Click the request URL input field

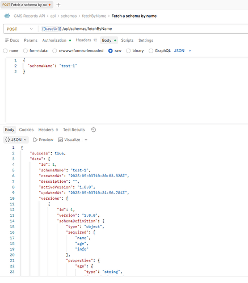(x=144, y=29)
